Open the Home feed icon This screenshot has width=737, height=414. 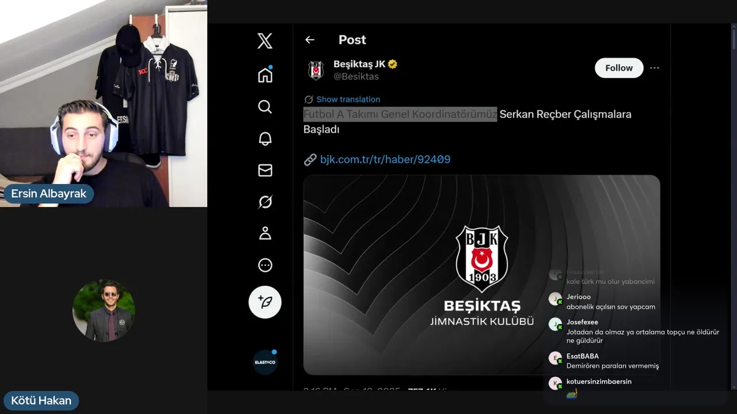click(265, 75)
